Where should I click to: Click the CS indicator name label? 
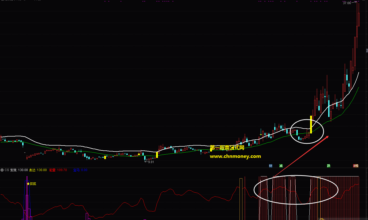(7, 170)
